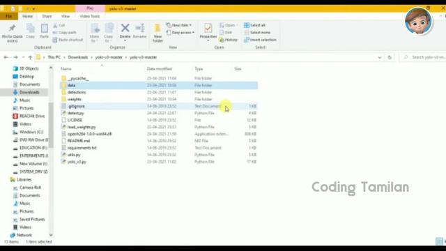Click Copy path in ribbon
This screenshot has width=446, height=251.
click(65, 33)
